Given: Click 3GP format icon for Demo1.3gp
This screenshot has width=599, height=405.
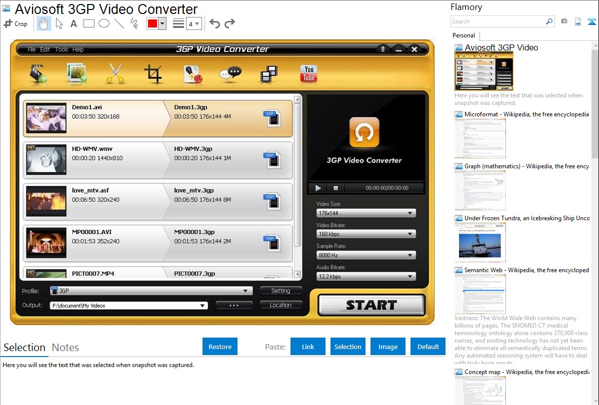Looking at the screenshot, I should coord(272,118).
